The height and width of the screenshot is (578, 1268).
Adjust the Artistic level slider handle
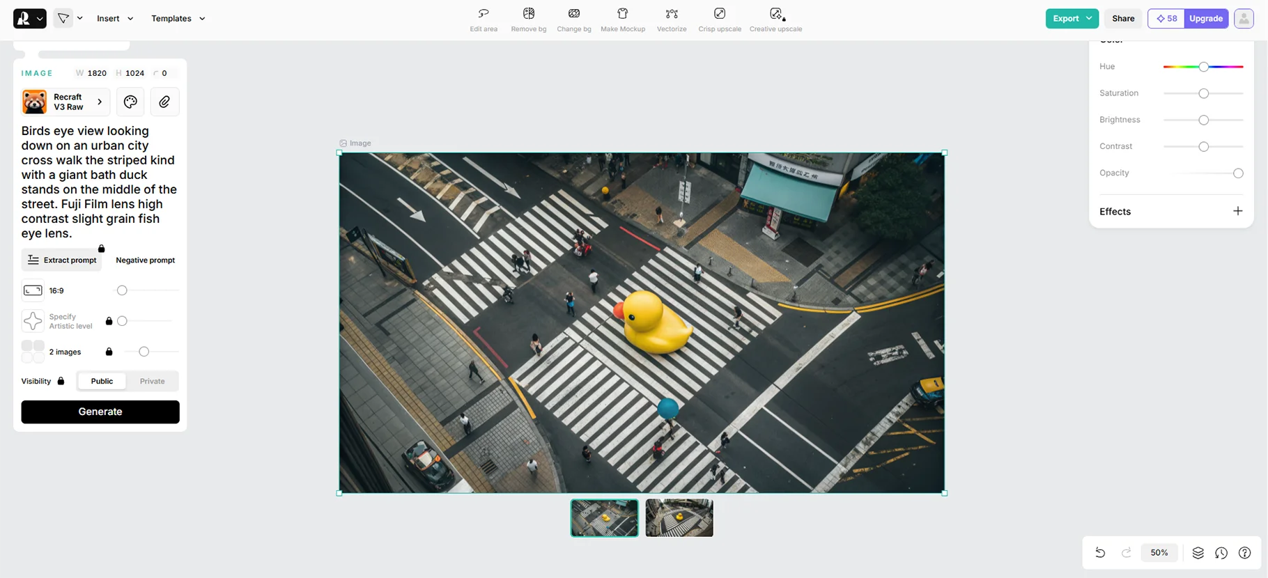tap(122, 321)
